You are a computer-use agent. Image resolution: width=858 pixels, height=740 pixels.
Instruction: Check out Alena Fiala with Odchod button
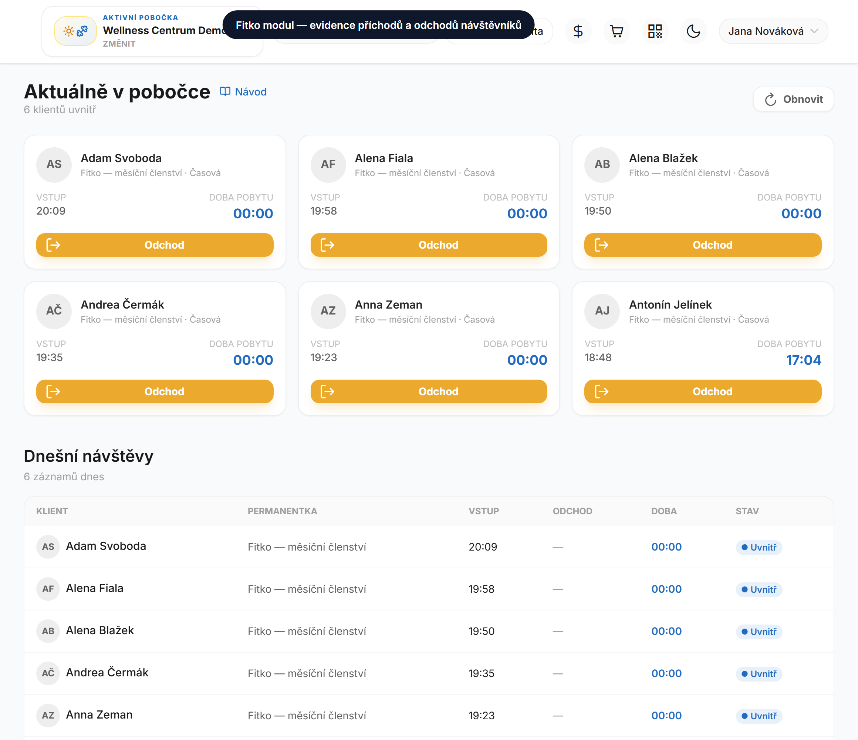click(429, 245)
